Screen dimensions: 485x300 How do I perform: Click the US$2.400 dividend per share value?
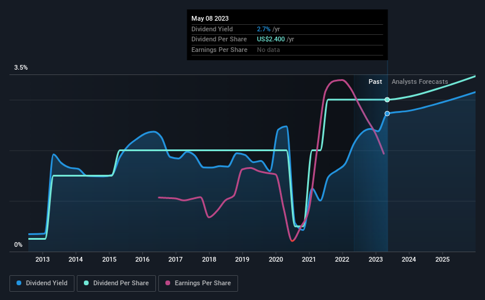tap(271, 40)
